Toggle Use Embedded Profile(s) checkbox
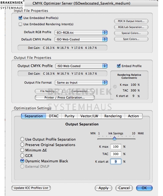 [20, 18]
